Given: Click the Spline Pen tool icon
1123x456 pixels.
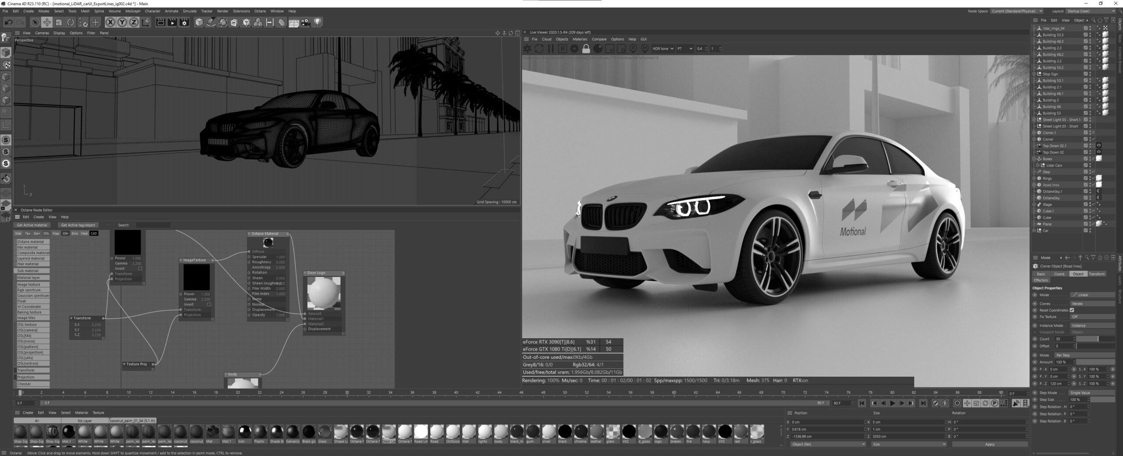Looking at the screenshot, I should [x=211, y=22].
